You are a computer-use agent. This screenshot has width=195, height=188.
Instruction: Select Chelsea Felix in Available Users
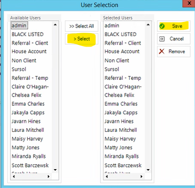[27, 95]
